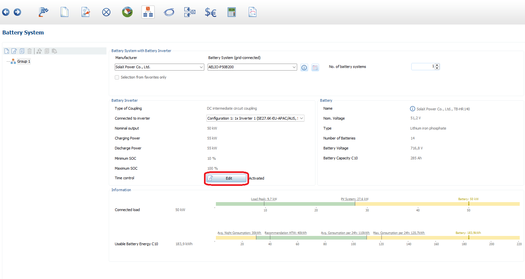Open the Manufacturer dropdown

click(x=201, y=67)
